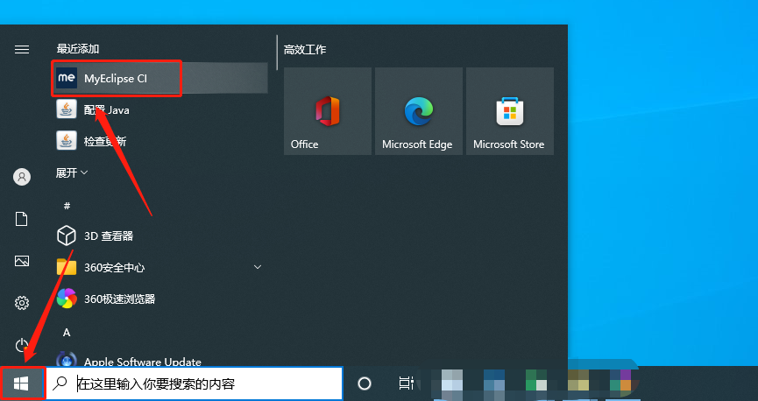Image resolution: width=758 pixels, height=401 pixels.
Task: Open the Microsoft Store tile
Action: [510, 111]
